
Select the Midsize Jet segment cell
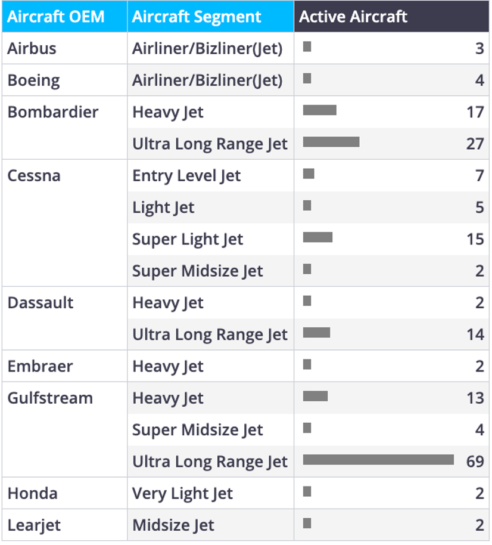[210, 525]
